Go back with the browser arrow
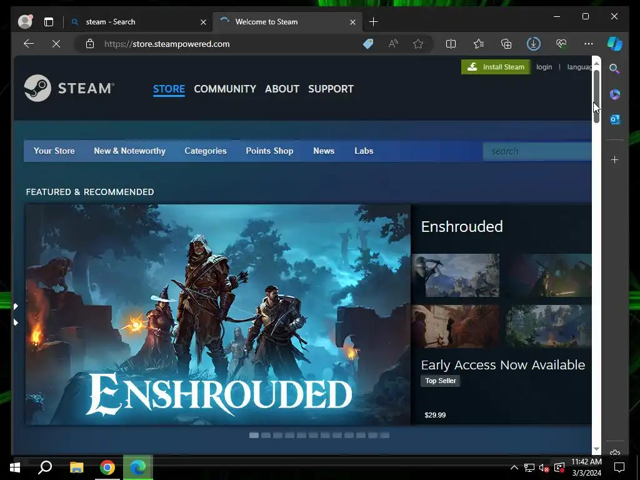Viewport: 640px width, 480px height. click(29, 44)
